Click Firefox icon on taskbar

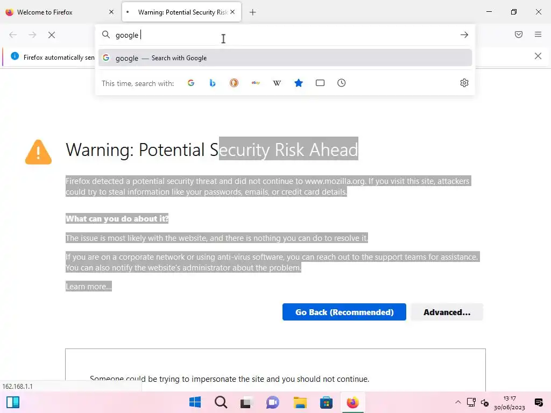(x=352, y=402)
